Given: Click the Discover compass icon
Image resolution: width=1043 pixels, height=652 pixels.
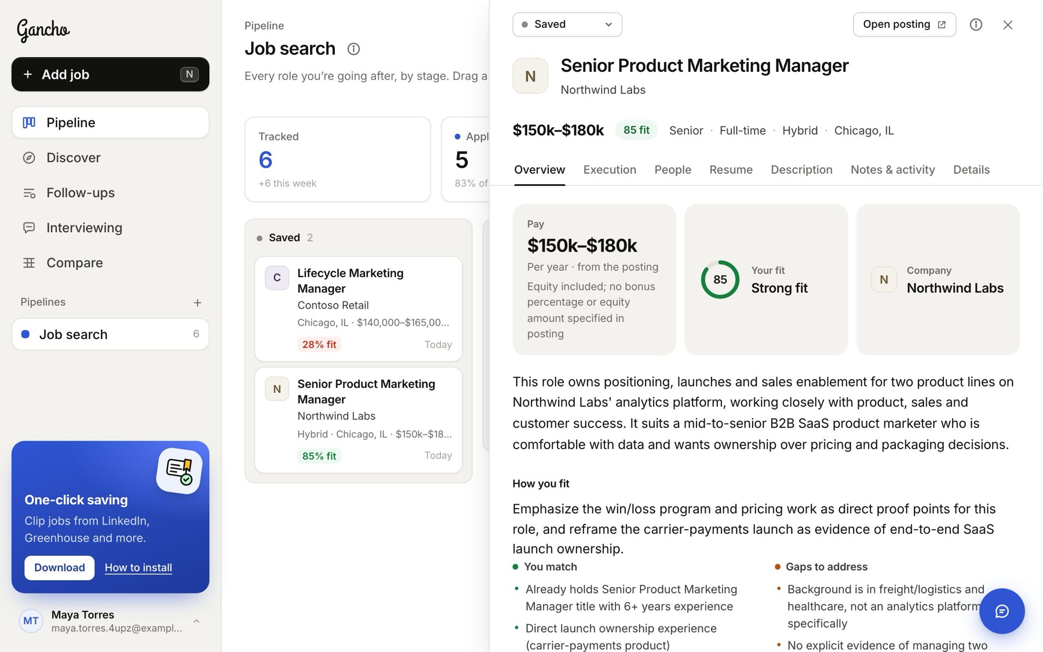Looking at the screenshot, I should [x=29, y=158].
